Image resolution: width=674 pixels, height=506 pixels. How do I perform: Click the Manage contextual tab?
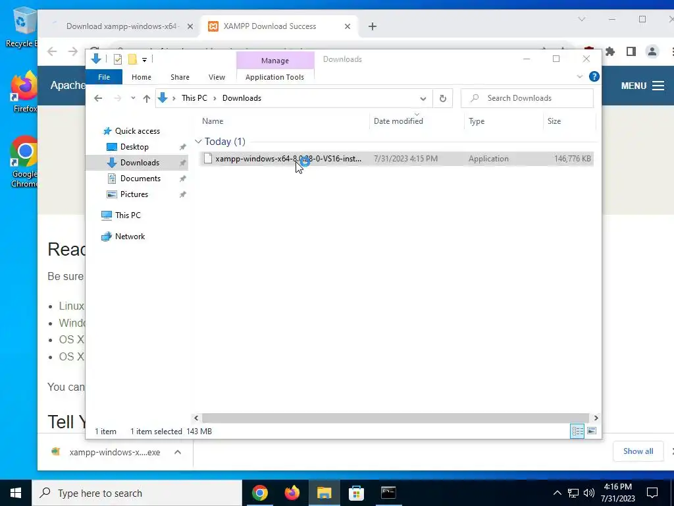pos(275,61)
